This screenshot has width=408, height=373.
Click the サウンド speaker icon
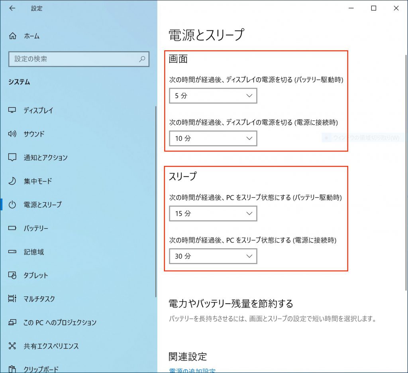point(12,134)
